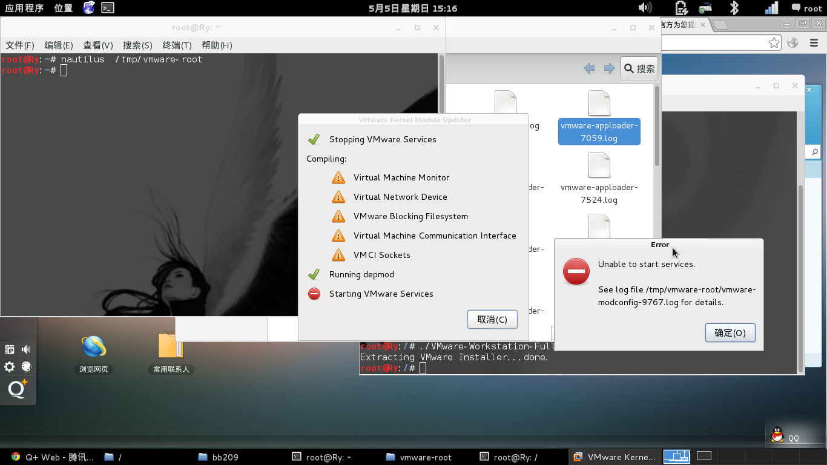The height and width of the screenshot is (465, 827).
Task: Launch the web browser globe icon in top panel
Action: click(x=89, y=8)
